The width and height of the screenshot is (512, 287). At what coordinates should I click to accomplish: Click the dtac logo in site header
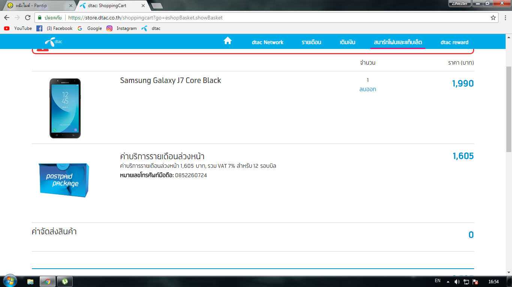(x=53, y=42)
